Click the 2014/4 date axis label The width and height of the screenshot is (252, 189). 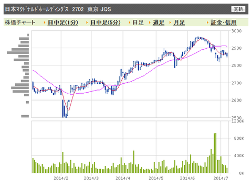pos(123,178)
